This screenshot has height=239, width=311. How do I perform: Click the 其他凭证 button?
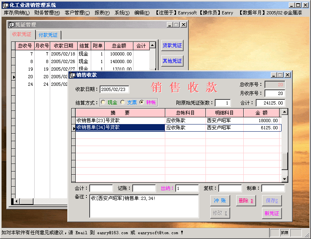(172, 61)
